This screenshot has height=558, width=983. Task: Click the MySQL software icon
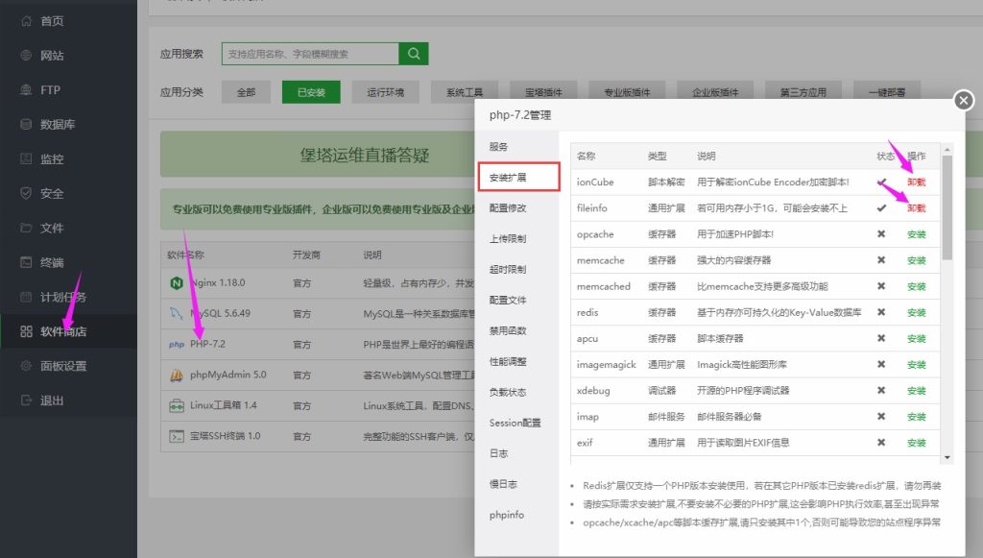(x=177, y=314)
